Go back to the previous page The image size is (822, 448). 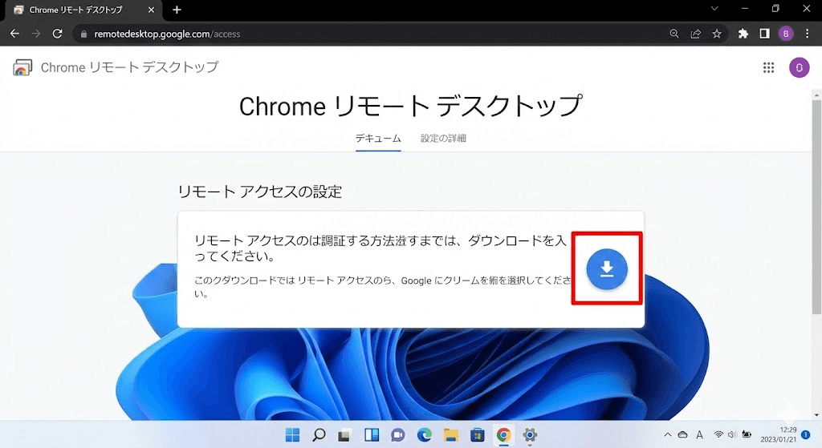coord(14,34)
